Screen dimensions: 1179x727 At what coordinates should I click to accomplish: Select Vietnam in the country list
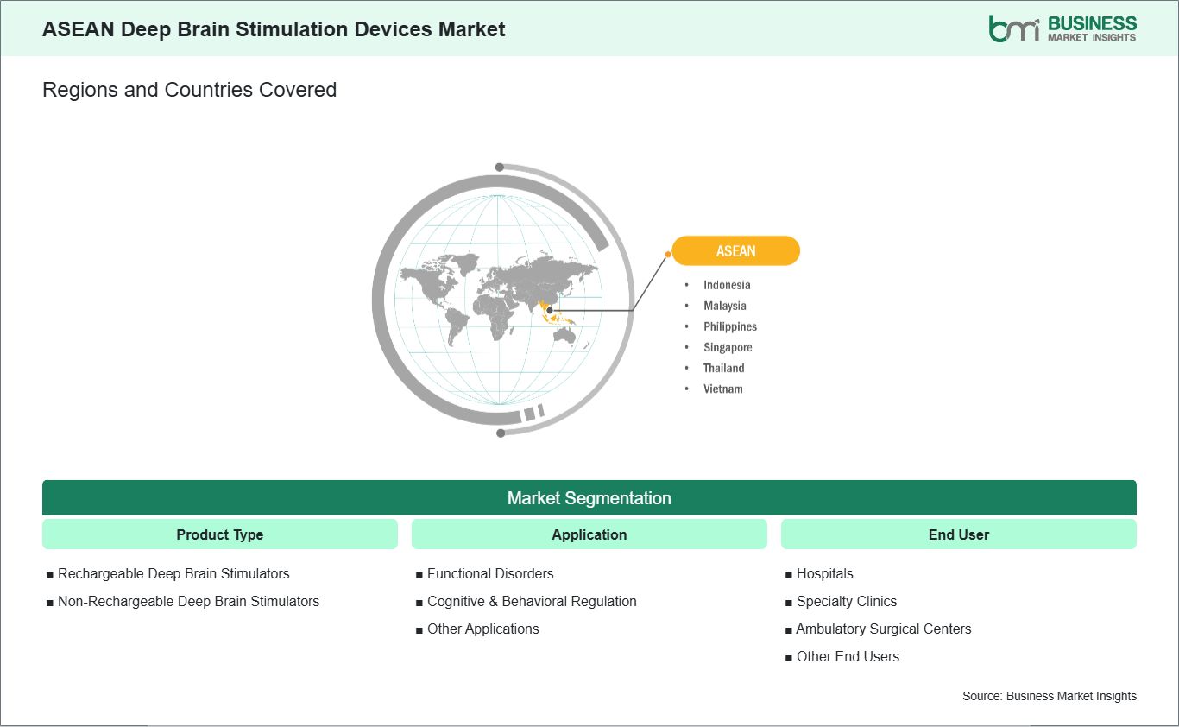(722, 389)
